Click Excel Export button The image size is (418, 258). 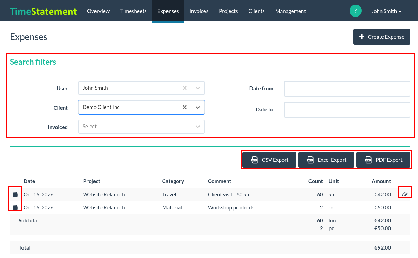coord(326,160)
